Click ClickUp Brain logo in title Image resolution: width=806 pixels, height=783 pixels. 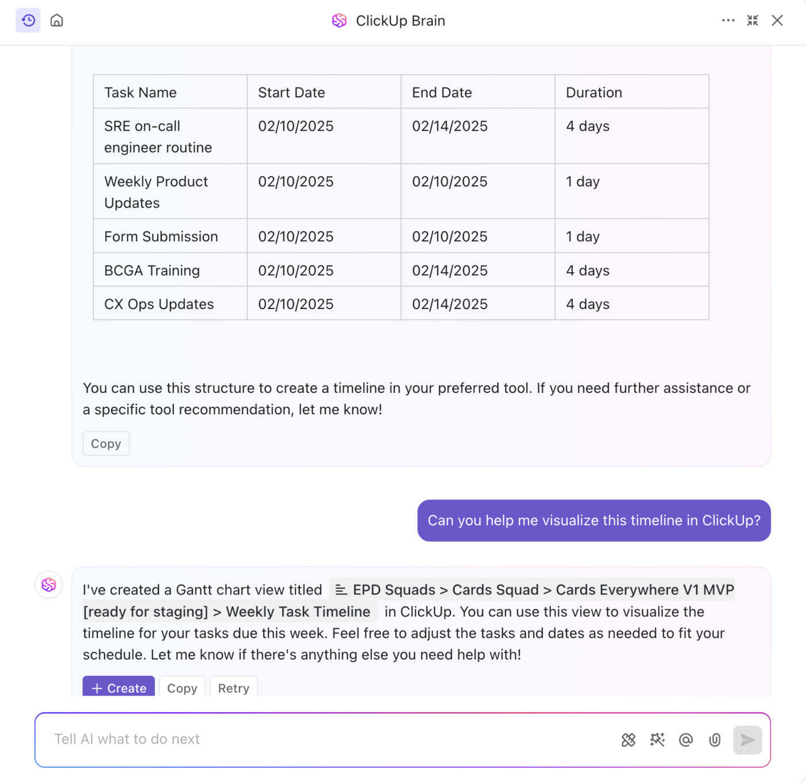[x=339, y=21]
